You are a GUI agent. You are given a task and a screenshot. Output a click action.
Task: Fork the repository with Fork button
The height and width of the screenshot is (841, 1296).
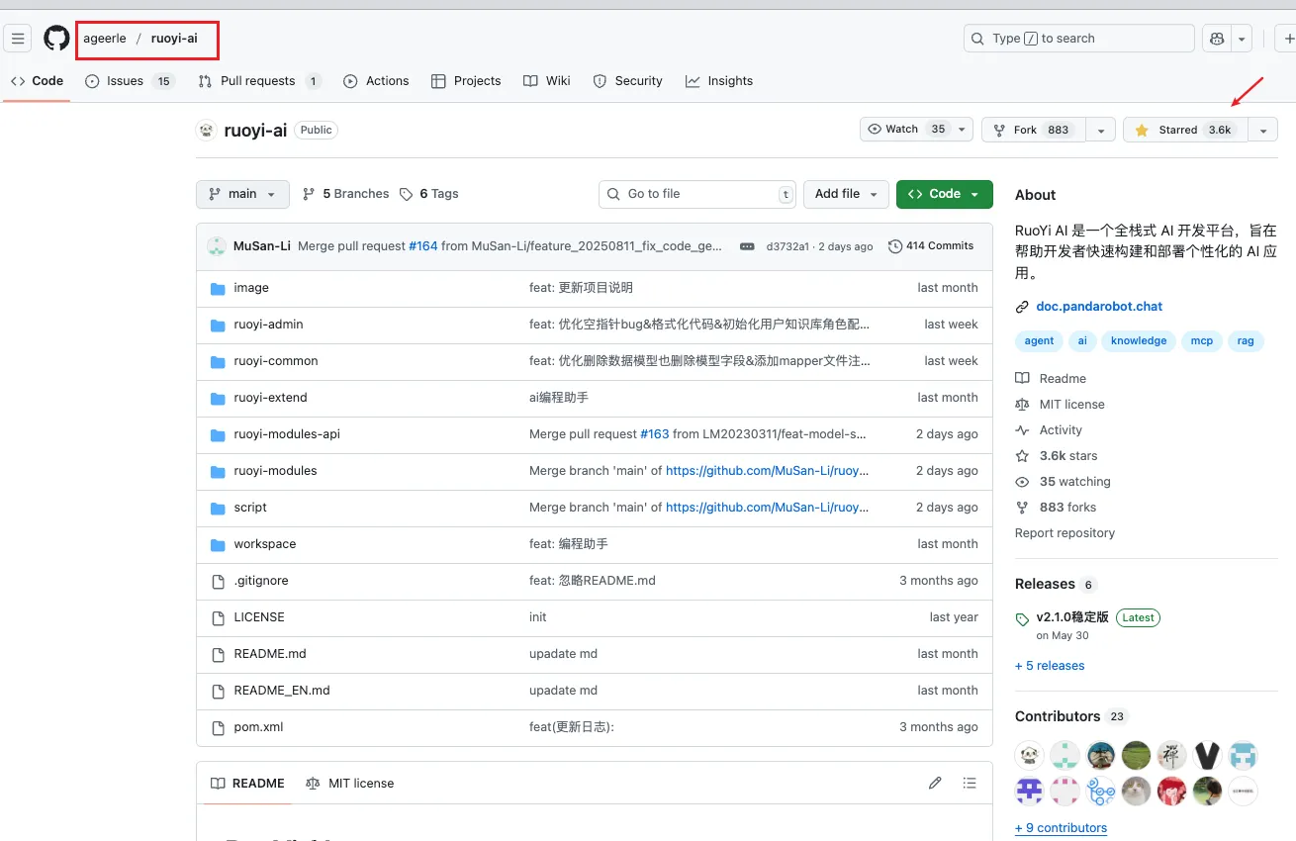tap(1034, 130)
